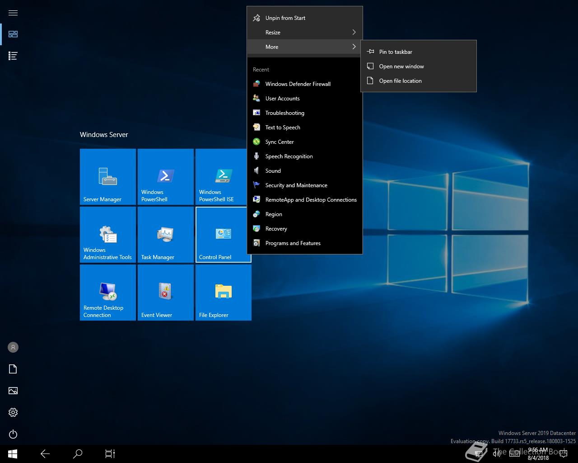Open the Settings gear icon
The width and height of the screenshot is (578, 463).
tap(13, 412)
